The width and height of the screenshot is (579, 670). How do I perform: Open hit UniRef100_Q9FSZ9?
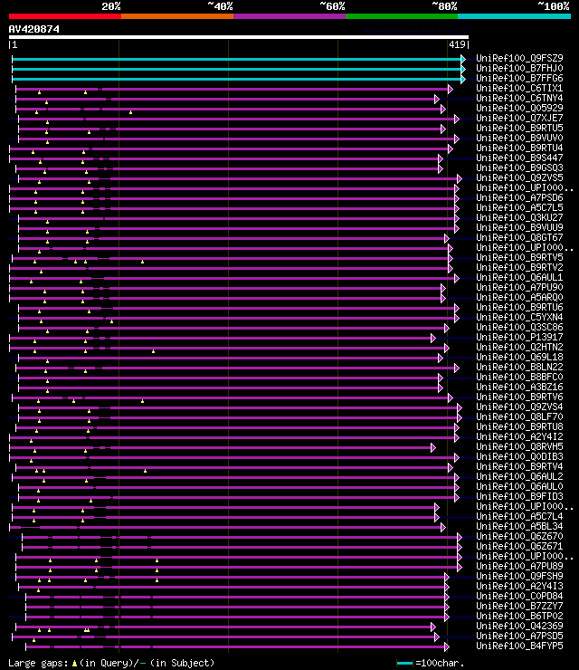pos(519,58)
